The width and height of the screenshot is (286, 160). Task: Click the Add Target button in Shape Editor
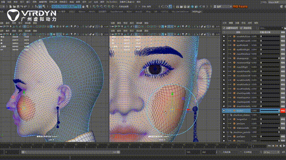tap(246, 28)
